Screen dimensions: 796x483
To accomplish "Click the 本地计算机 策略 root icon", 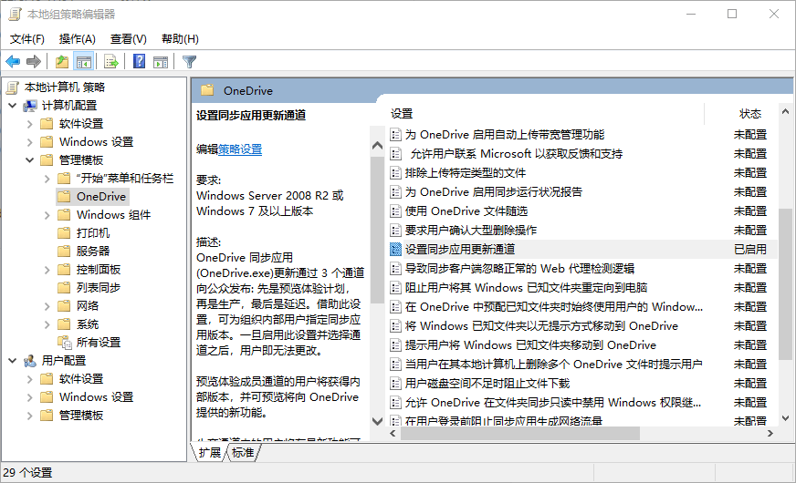I will [13, 87].
